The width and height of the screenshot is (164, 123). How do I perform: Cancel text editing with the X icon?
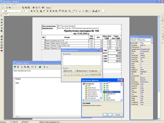pyautogui.click(x=44, y=67)
